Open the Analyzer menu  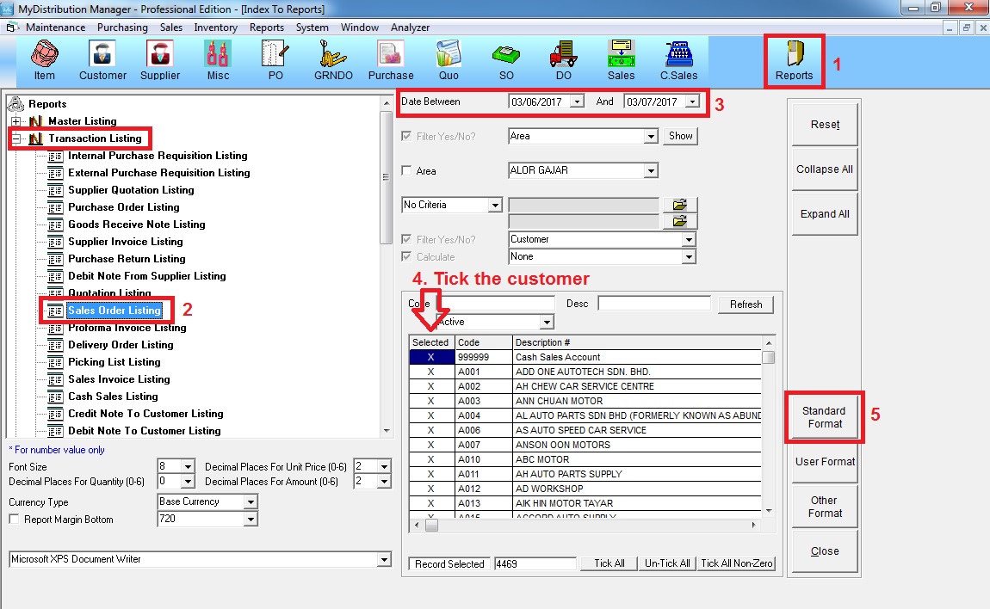pos(410,28)
